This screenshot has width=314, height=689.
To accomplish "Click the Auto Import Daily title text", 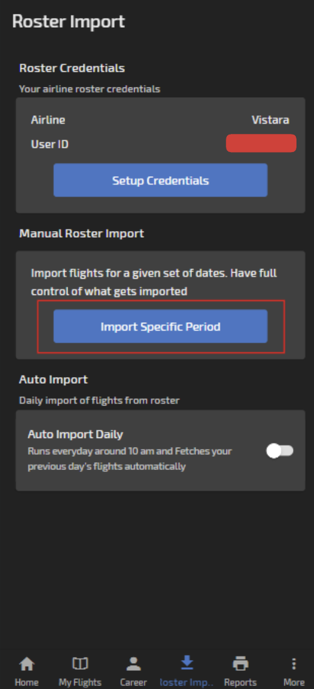I will [75, 434].
